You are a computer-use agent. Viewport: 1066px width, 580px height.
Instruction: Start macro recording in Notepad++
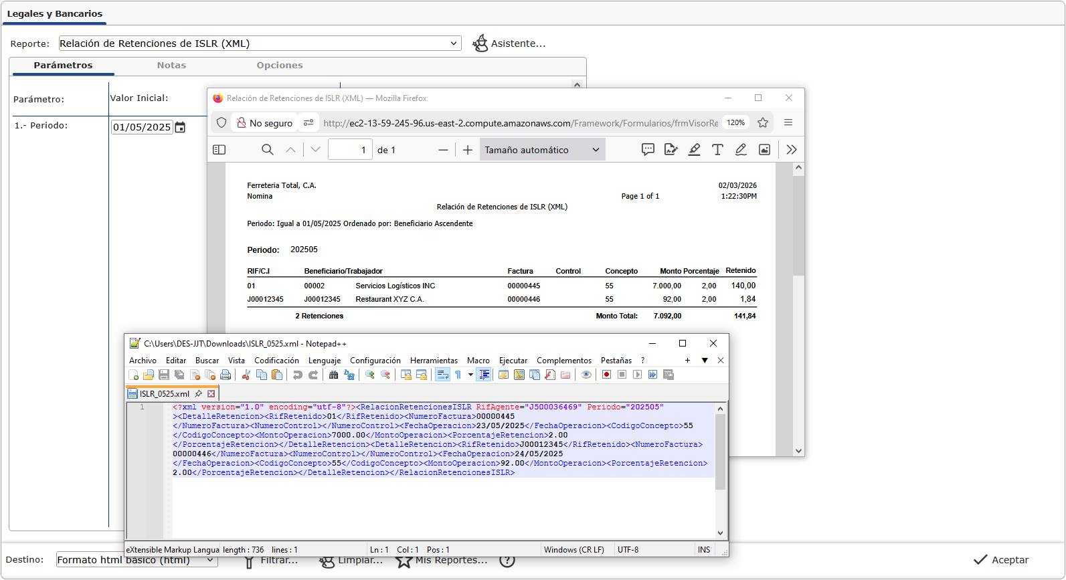(606, 375)
